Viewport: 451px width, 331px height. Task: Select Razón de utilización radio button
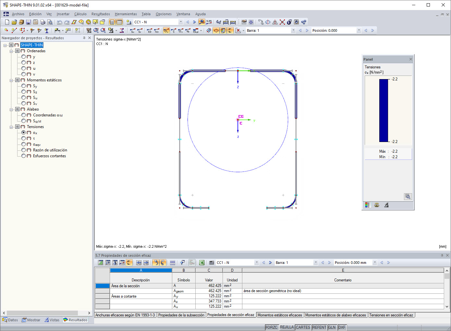pos(24,150)
